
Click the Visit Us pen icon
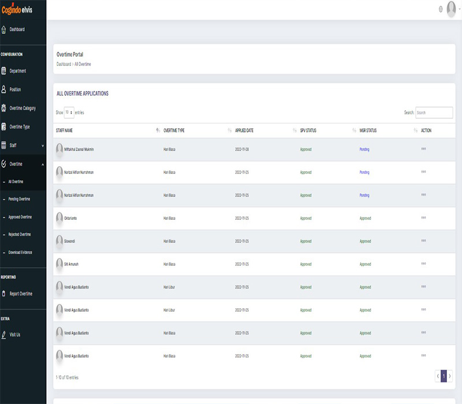coord(4,335)
